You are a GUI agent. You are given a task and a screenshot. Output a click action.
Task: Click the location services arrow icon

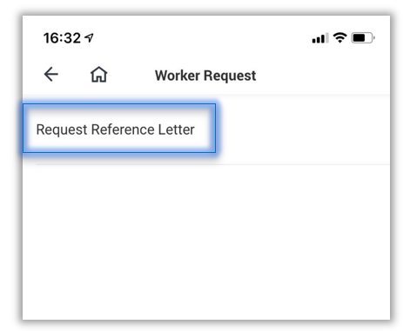tap(89, 37)
